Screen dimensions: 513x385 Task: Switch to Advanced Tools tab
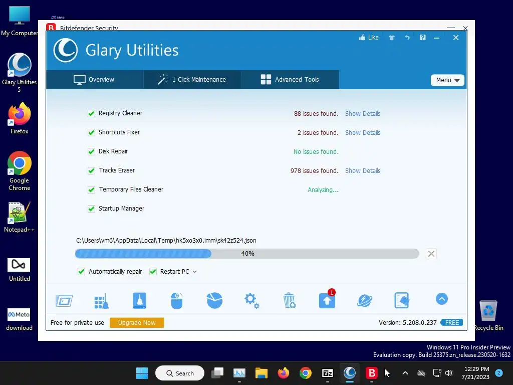(290, 80)
